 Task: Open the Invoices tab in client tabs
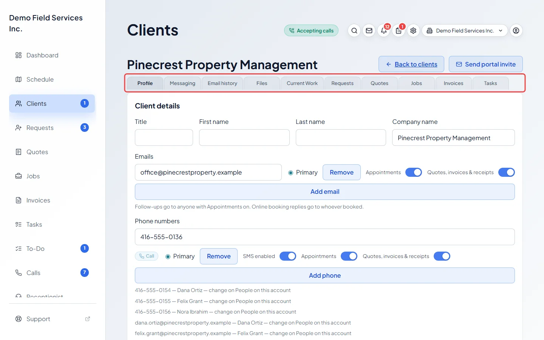click(x=453, y=83)
